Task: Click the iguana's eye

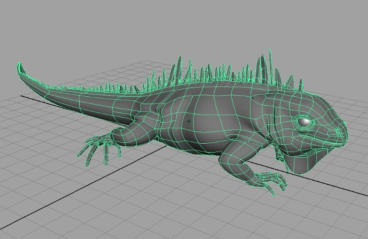Action: [x=304, y=122]
